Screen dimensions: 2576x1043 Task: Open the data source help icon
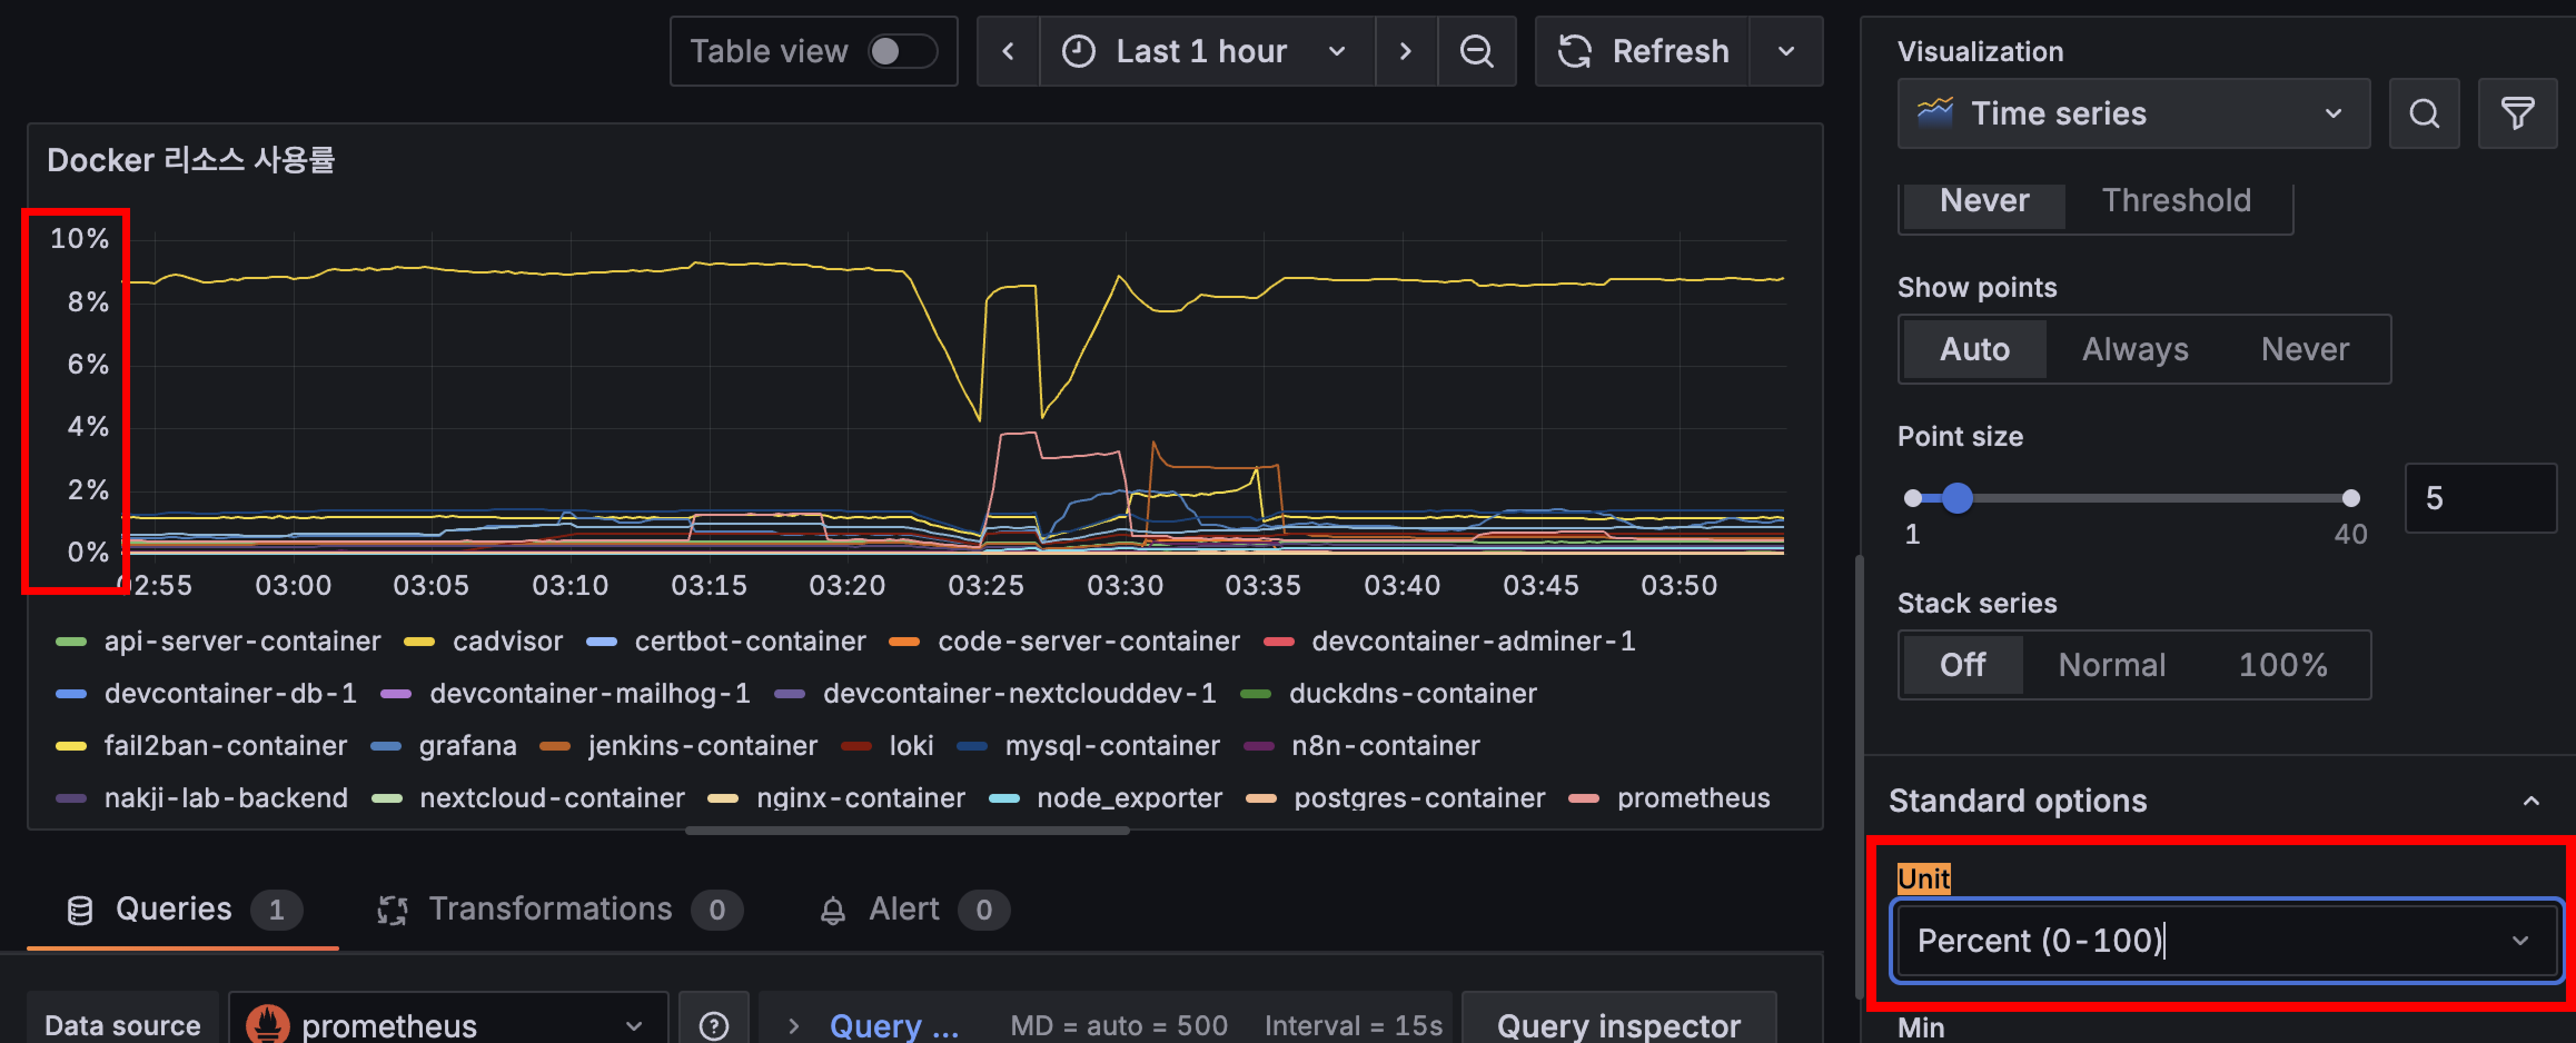(x=713, y=1025)
